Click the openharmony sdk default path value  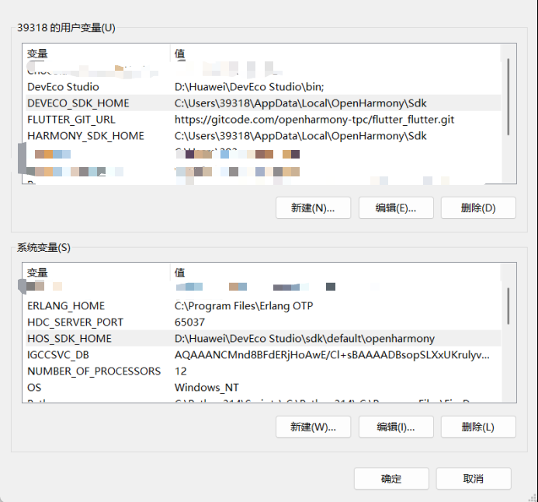click(304, 338)
